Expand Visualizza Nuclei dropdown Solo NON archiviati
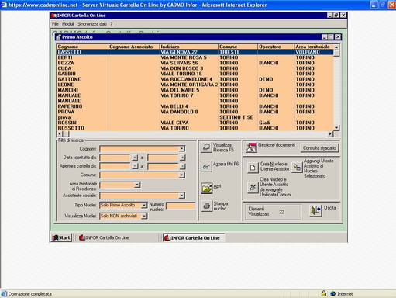This screenshot has height=298, width=396. click(x=144, y=216)
